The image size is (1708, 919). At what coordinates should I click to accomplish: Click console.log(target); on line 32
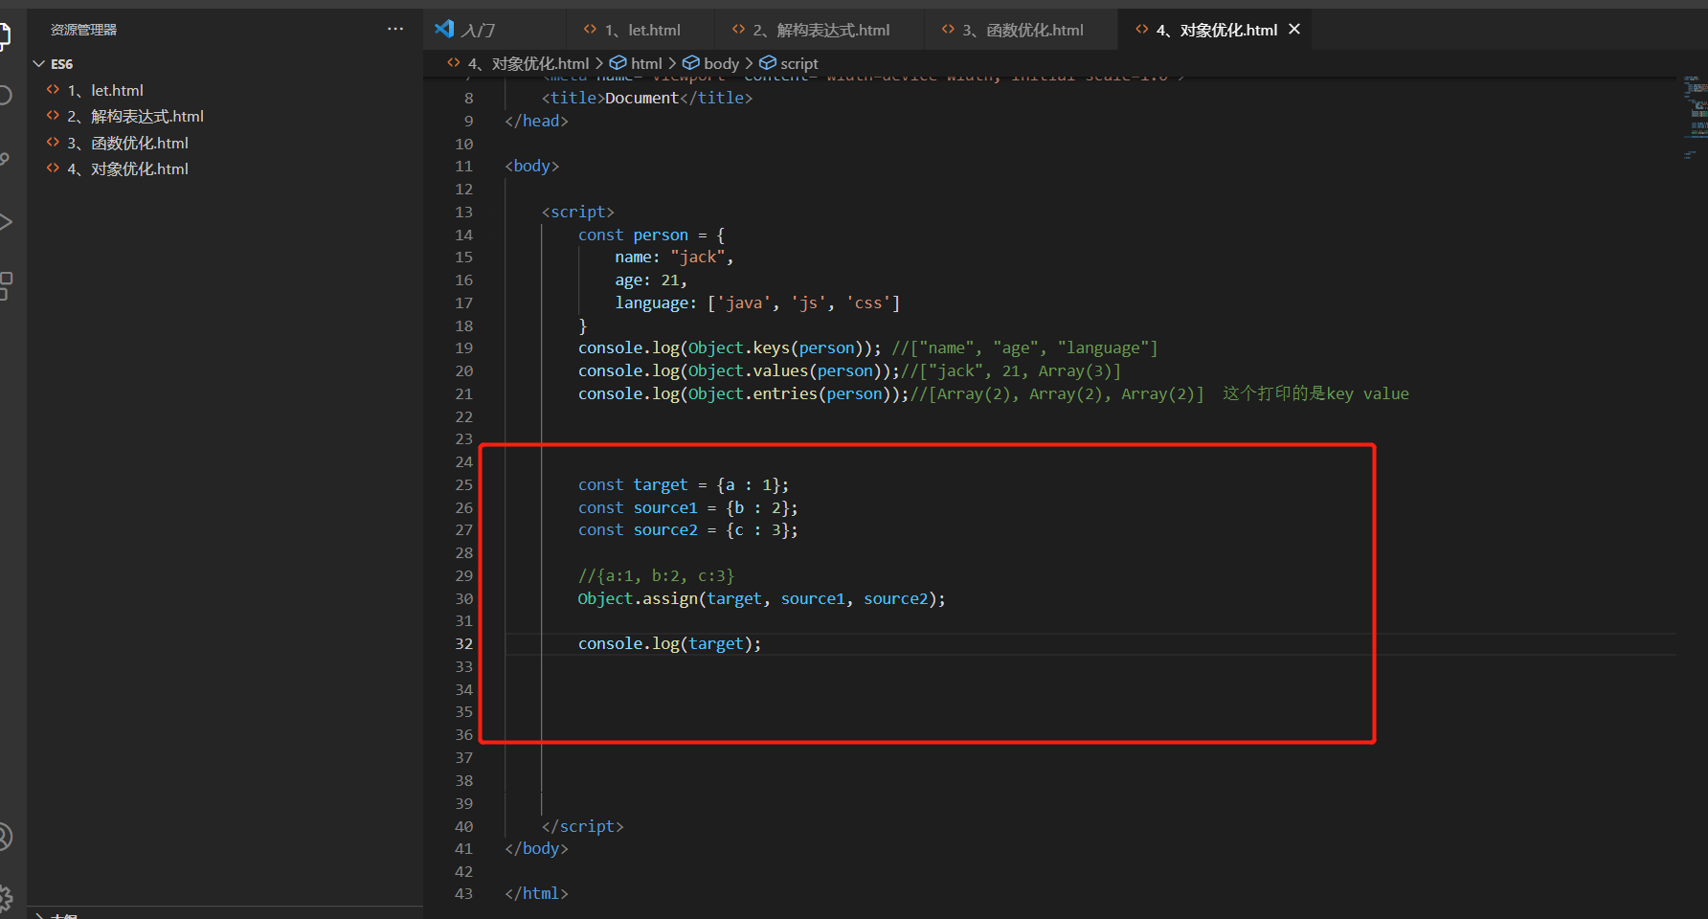tap(669, 643)
